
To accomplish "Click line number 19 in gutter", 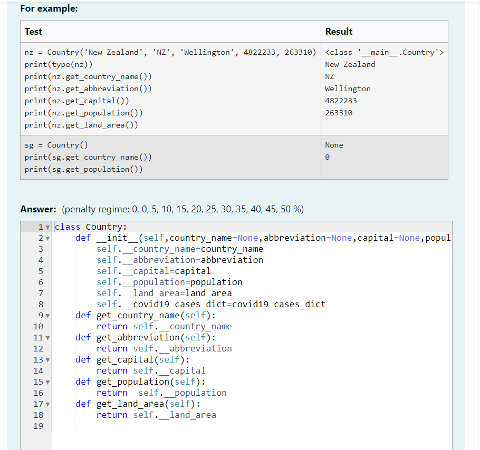I will pos(38,426).
